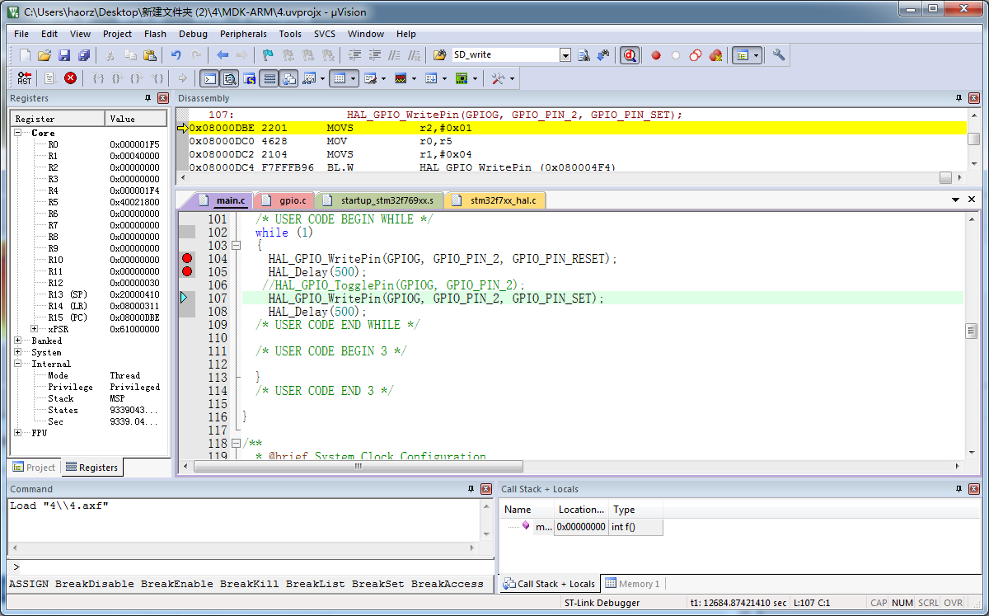This screenshot has height=616, width=989.
Task: Expand the xPSR register
Action: point(35,329)
